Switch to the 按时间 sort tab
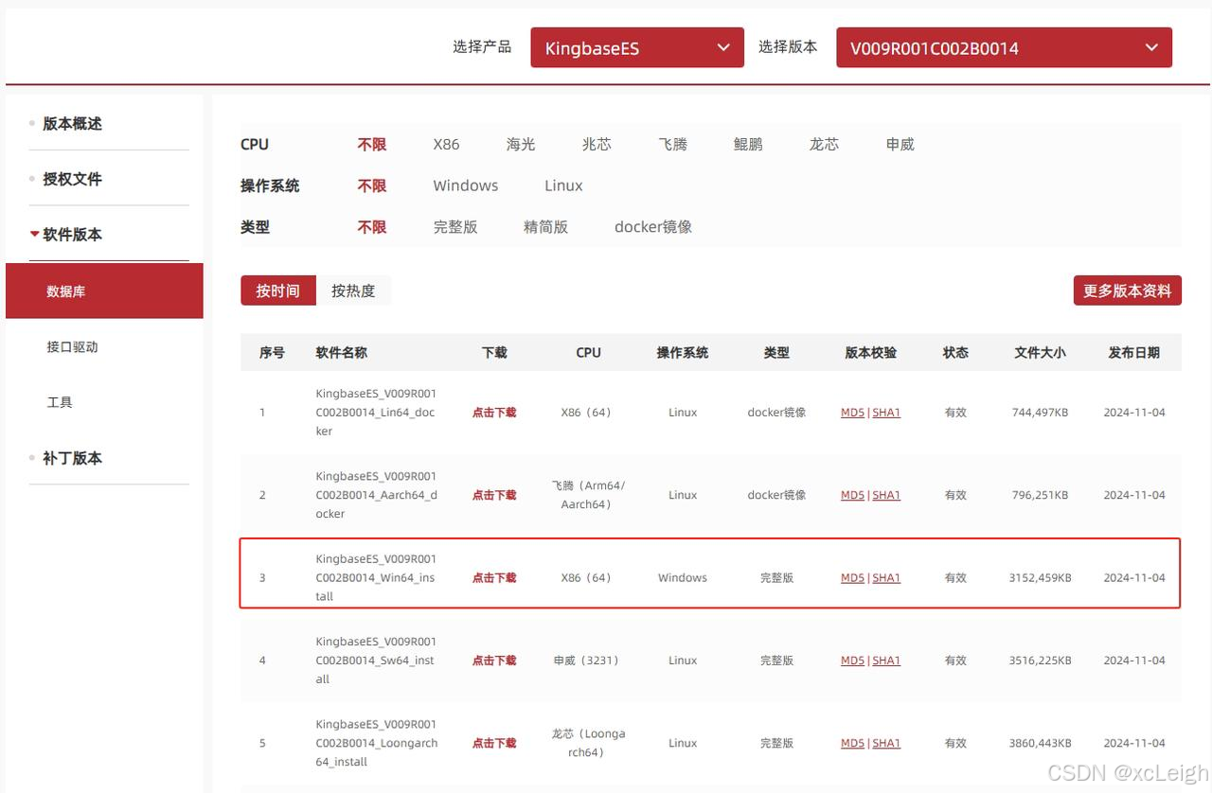Screen dimensions: 1212x793 click(277, 291)
